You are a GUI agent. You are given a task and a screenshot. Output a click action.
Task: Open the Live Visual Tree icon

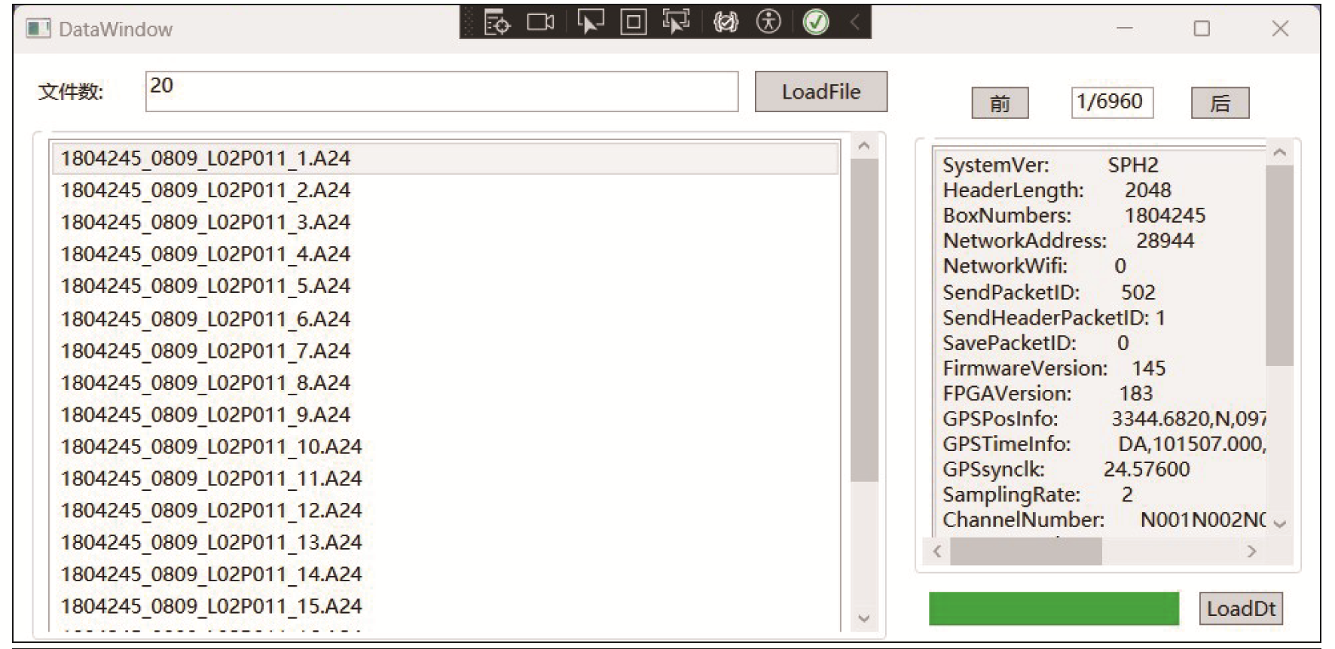click(x=496, y=23)
